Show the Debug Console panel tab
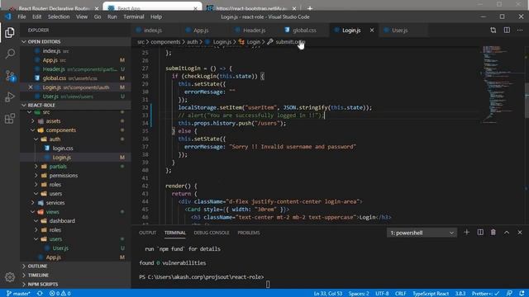Screen dimensions: 529x297 tap(212, 233)
